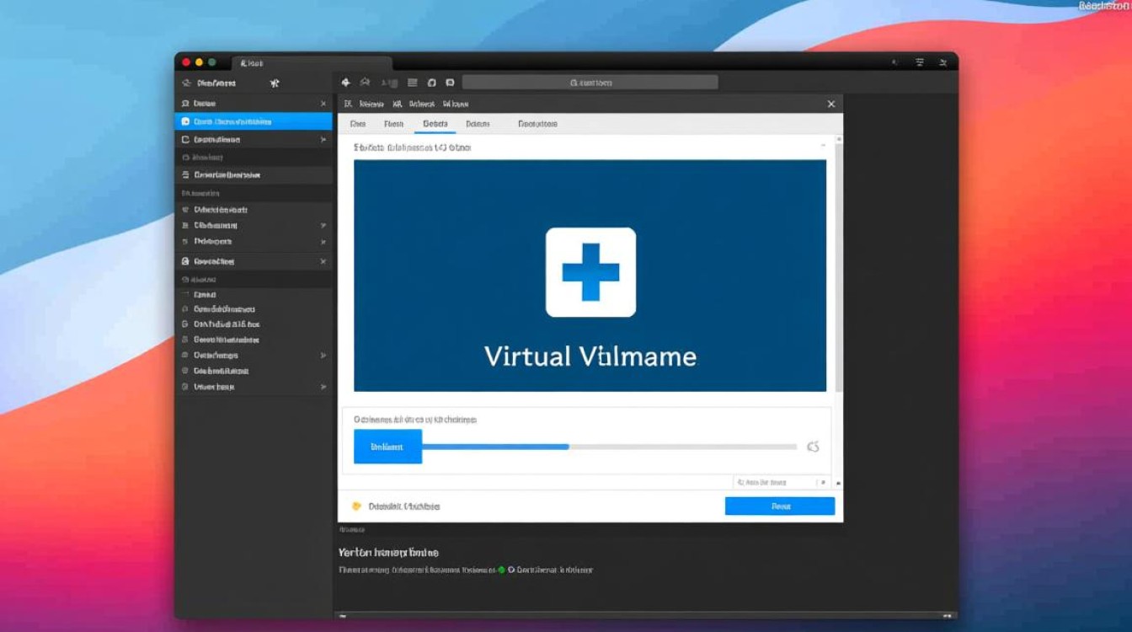Switch to the first tab in dialog
This screenshot has height=632, width=1132.
tap(358, 124)
